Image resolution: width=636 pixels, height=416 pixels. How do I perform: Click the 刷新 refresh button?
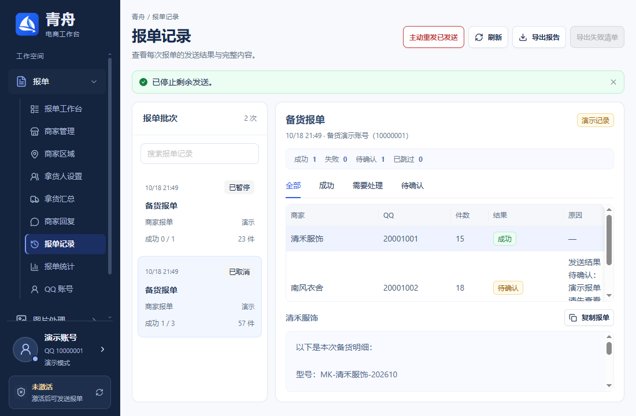click(488, 38)
